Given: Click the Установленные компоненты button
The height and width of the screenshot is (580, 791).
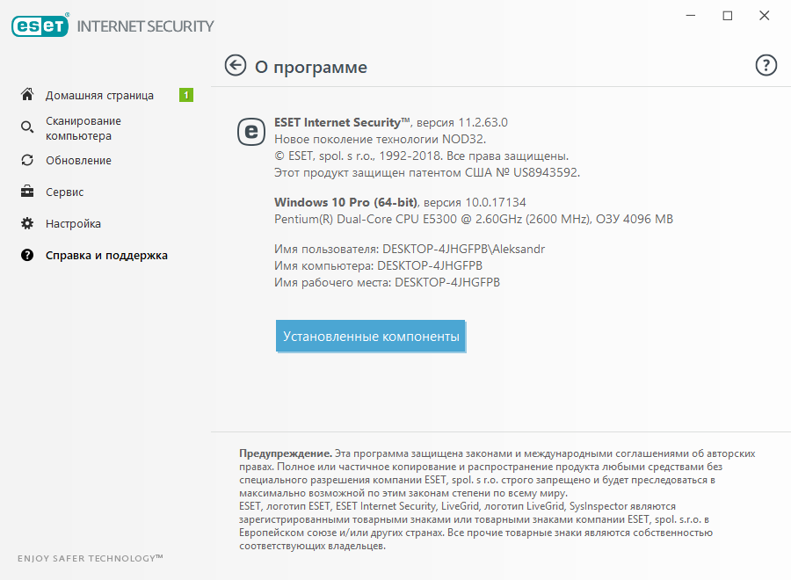Looking at the screenshot, I should [371, 336].
